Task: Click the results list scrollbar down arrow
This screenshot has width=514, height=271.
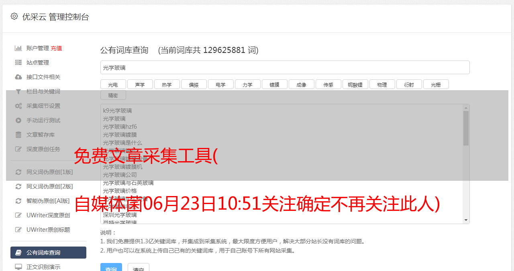Action: coord(466,220)
